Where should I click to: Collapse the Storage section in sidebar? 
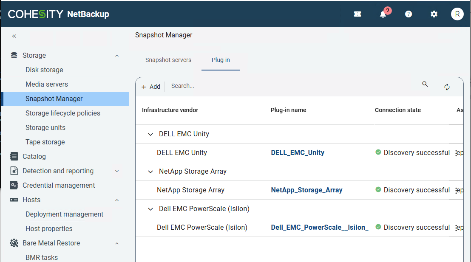[117, 56]
